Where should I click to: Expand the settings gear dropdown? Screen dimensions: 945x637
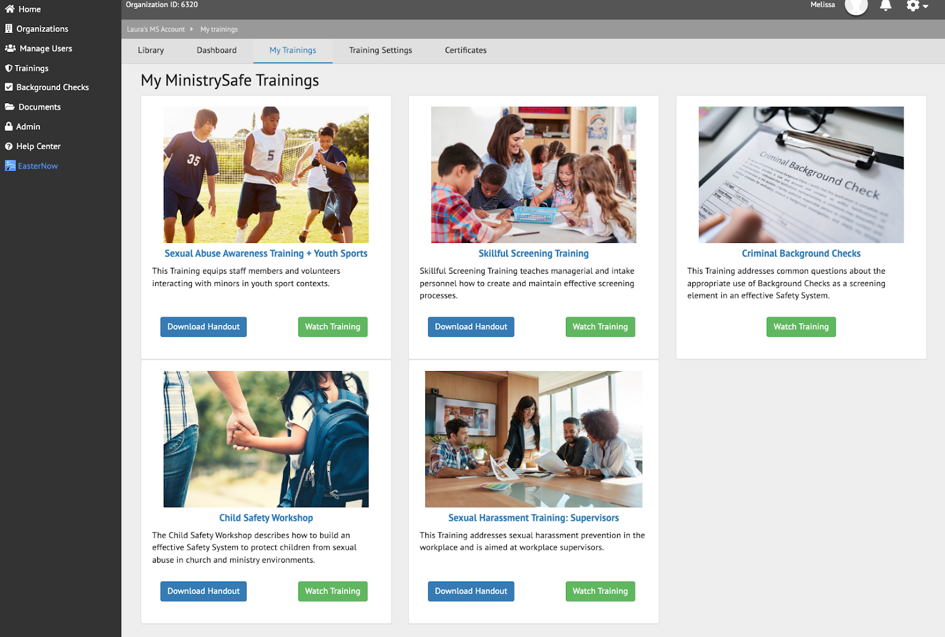(x=916, y=6)
